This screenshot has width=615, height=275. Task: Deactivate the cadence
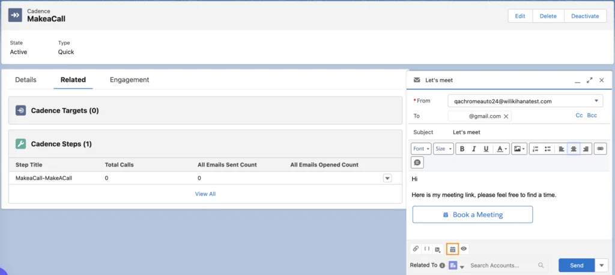(585, 16)
